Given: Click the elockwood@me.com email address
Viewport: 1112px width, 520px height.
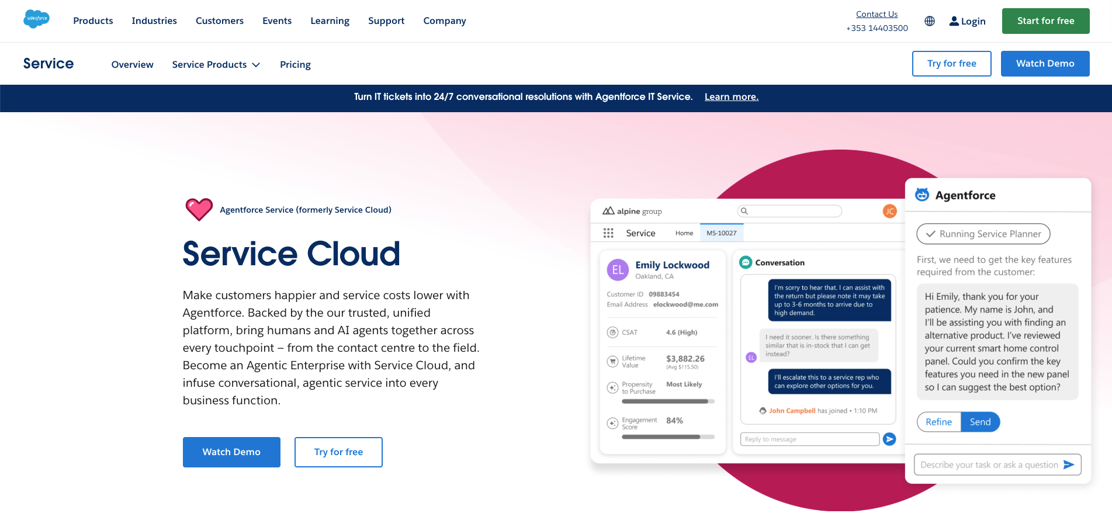Looking at the screenshot, I should tap(685, 304).
